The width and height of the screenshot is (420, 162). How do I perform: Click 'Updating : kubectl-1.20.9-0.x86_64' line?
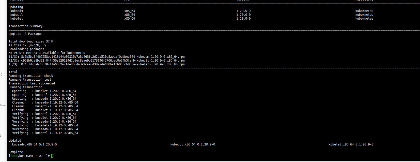click(44, 95)
